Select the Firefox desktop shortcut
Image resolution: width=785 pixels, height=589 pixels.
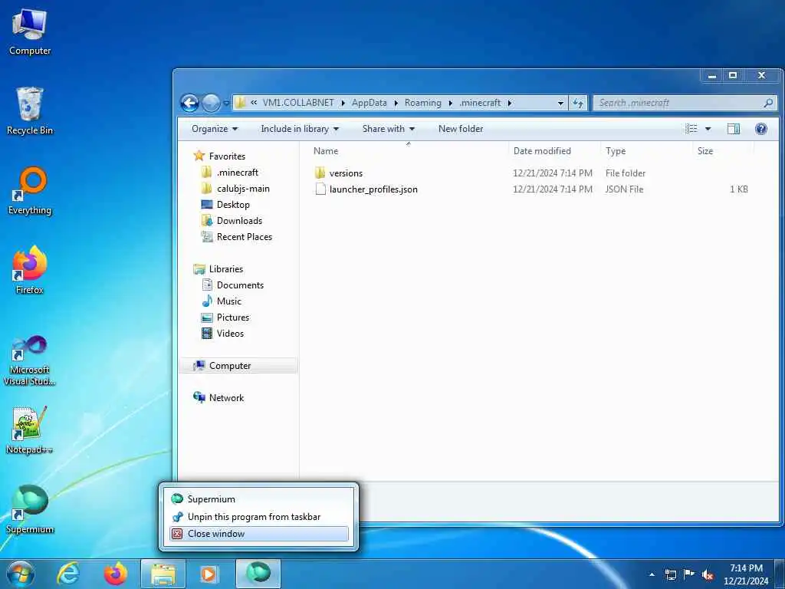[30, 271]
